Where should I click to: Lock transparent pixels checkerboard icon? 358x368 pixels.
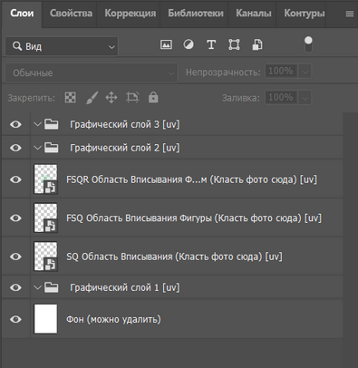pyautogui.click(x=71, y=98)
